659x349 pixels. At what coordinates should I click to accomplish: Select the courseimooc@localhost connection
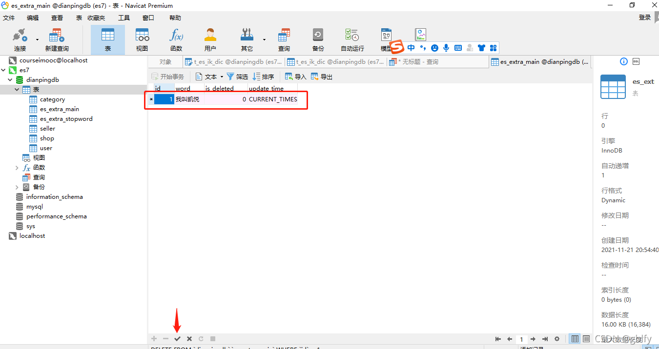[53, 60]
